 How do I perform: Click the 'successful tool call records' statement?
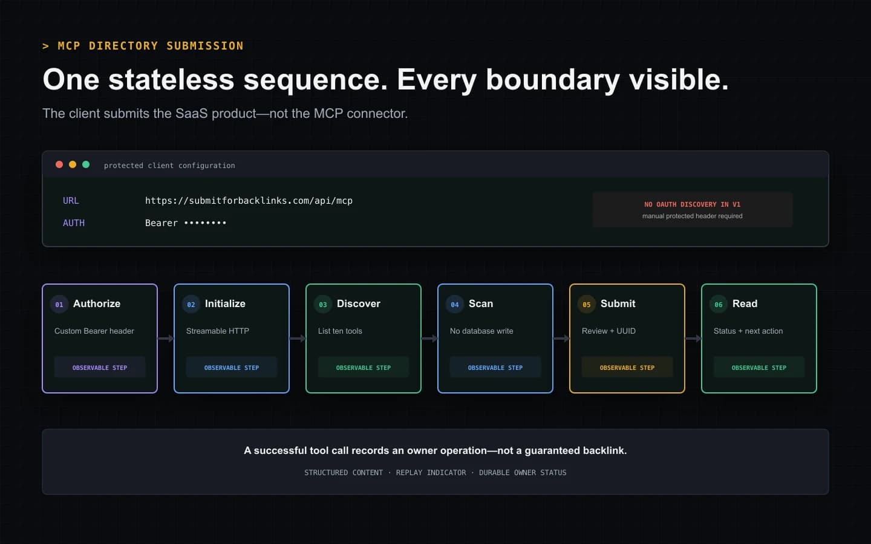tap(435, 450)
